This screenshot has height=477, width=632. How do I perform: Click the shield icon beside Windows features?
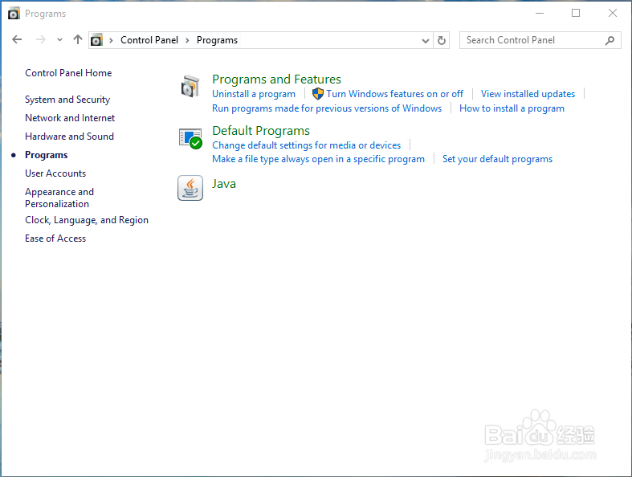[318, 93]
